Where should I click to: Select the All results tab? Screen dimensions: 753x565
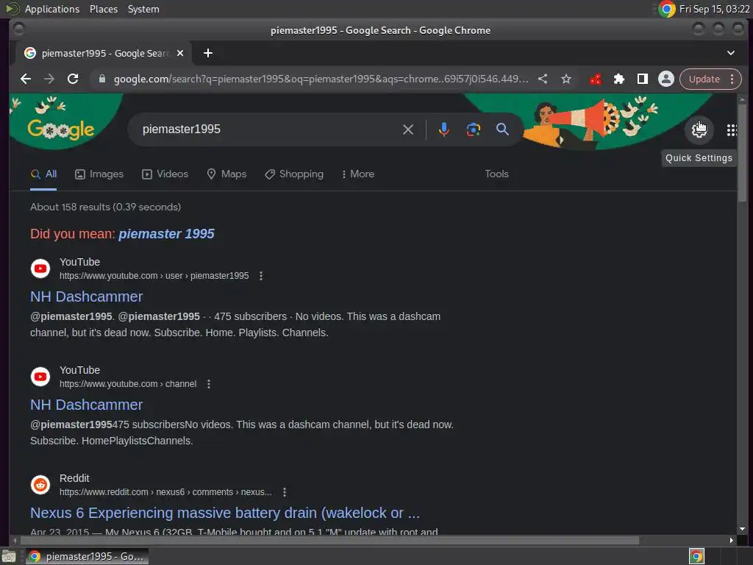click(43, 174)
